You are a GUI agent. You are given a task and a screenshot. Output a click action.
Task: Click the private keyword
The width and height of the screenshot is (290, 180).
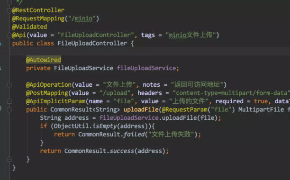click(x=38, y=68)
